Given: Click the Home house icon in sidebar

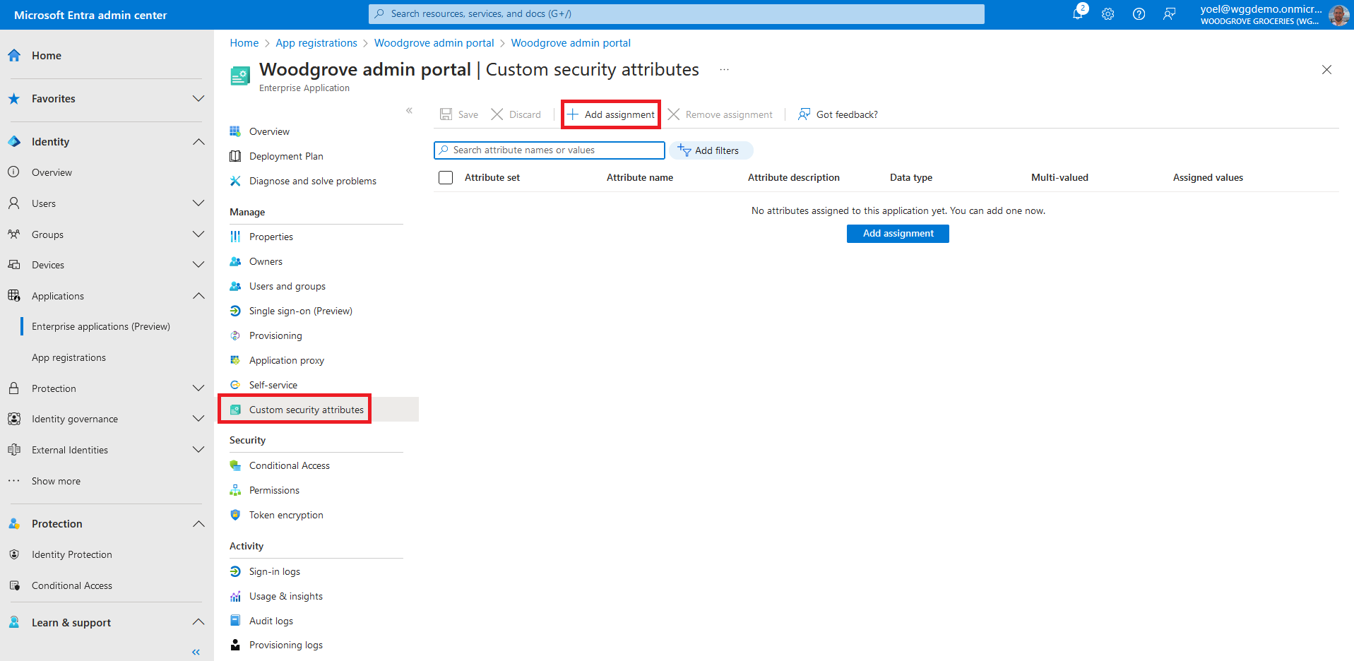Looking at the screenshot, I should [14, 56].
